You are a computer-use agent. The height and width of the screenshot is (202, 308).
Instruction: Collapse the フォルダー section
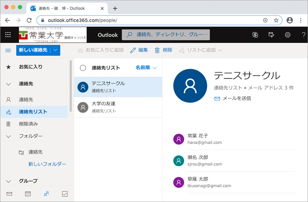(x=9, y=136)
